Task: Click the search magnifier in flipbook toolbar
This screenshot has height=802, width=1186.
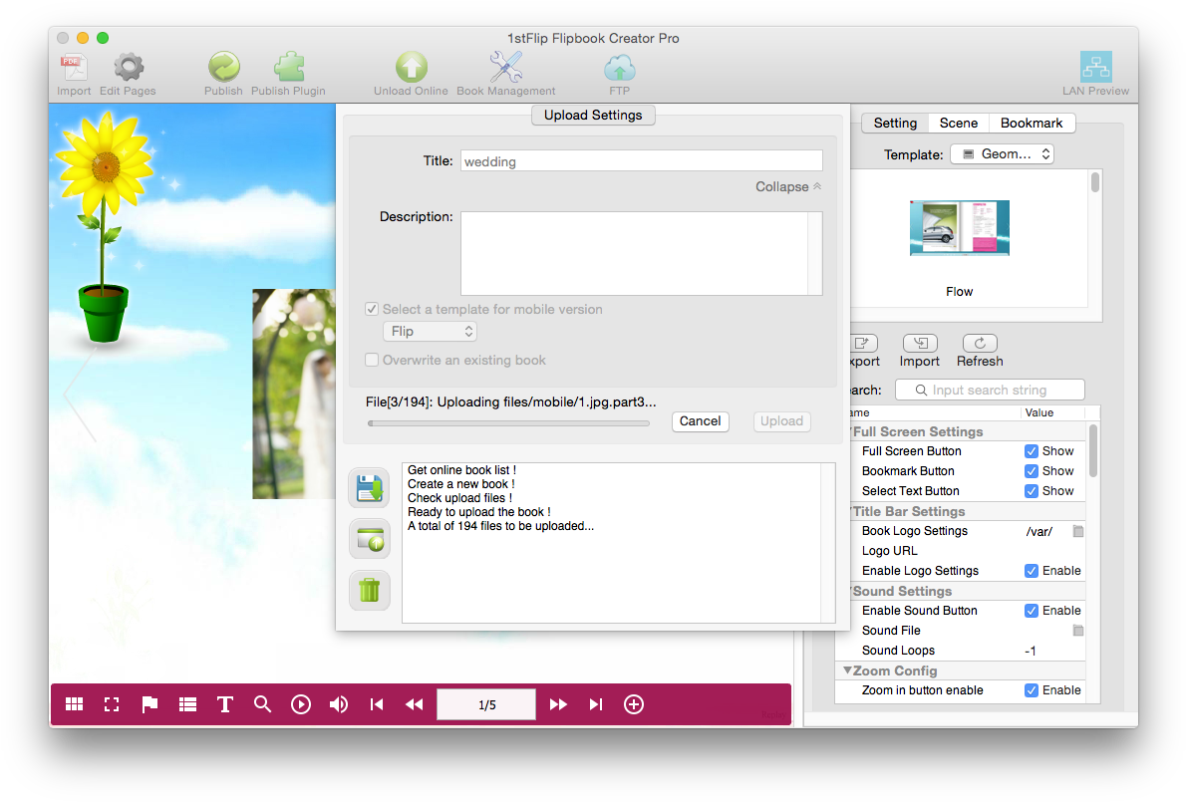Action: coord(262,704)
